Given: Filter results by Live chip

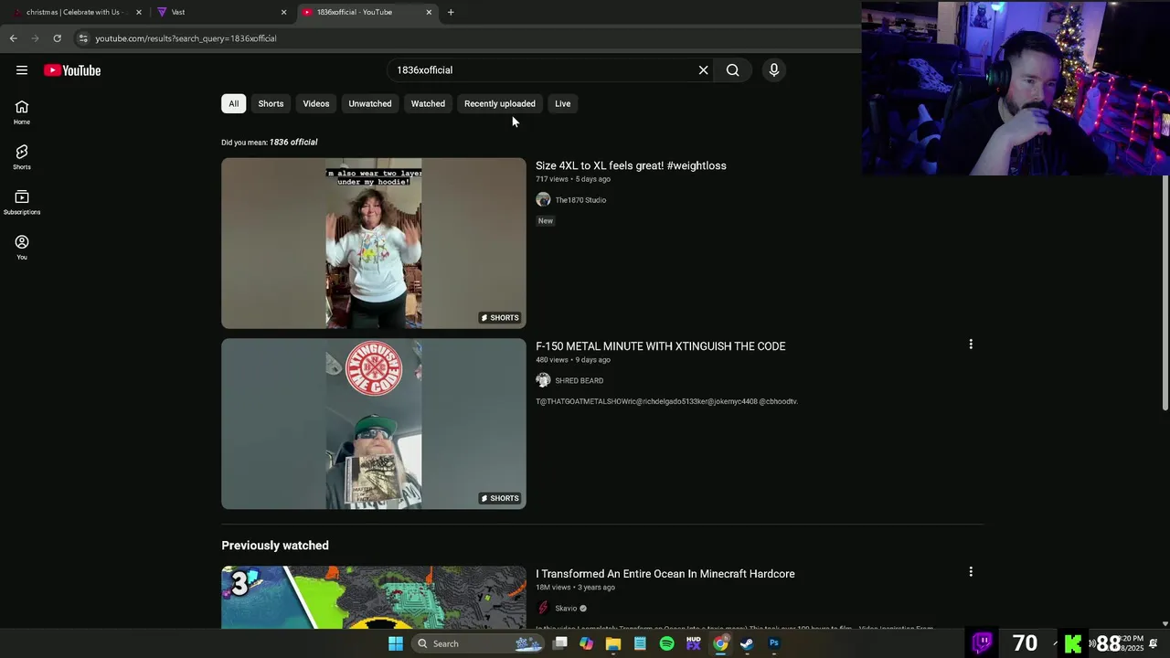Looking at the screenshot, I should [563, 103].
